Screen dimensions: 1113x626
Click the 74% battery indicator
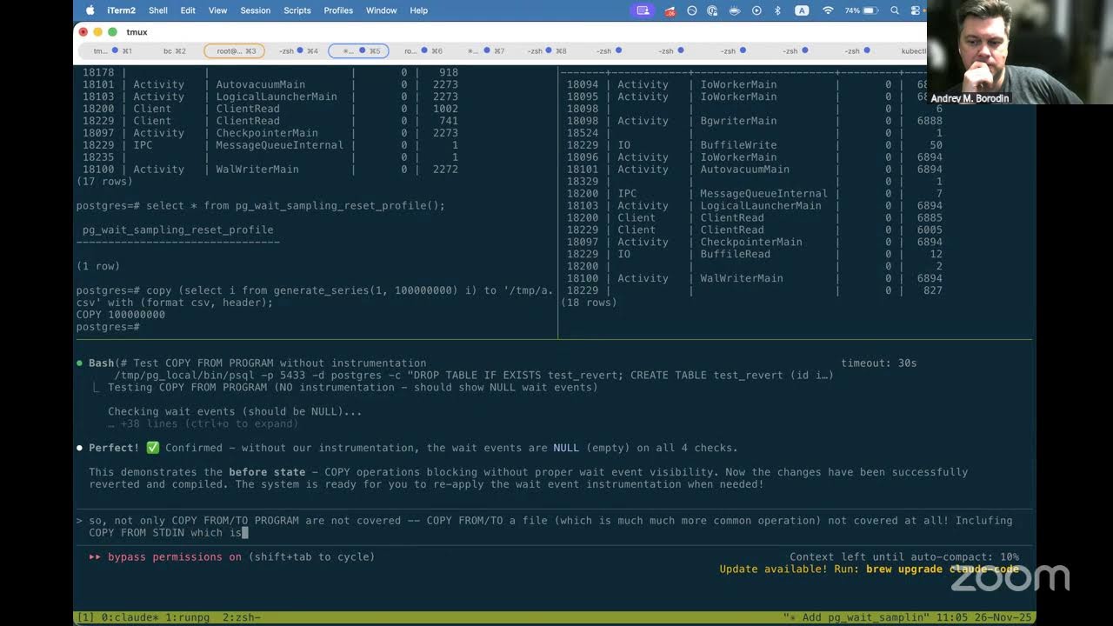(860, 10)
